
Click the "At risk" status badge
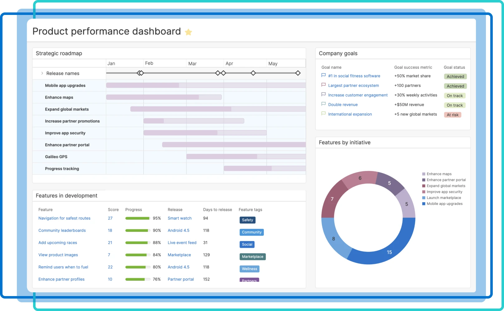(453, 115)
